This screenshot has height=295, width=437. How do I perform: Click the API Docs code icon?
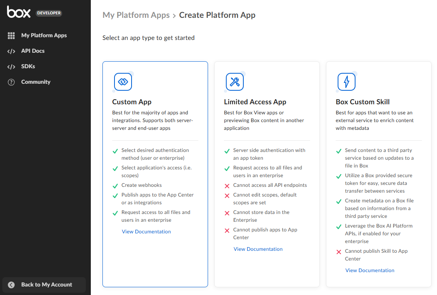click(11, 51)
